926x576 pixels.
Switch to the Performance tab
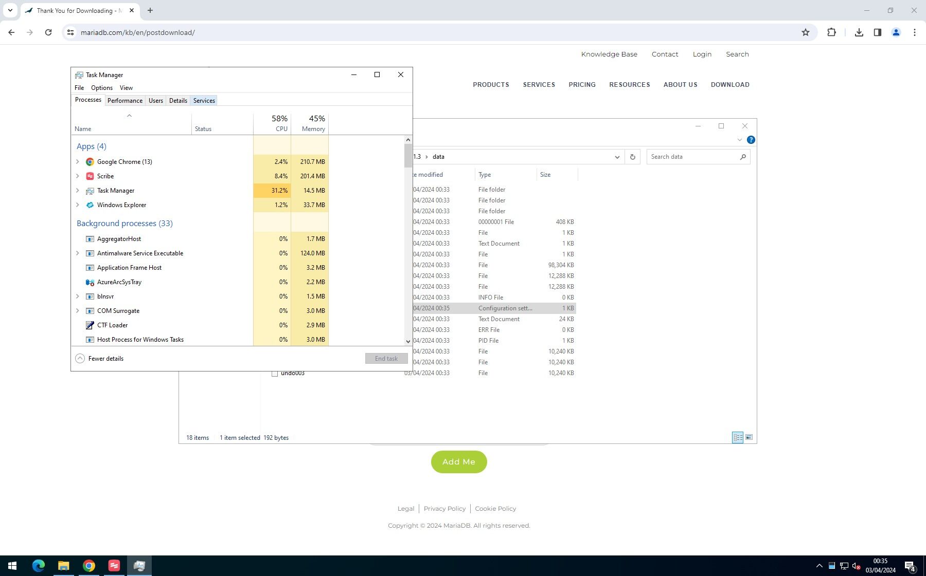click(x=125, y=101)
